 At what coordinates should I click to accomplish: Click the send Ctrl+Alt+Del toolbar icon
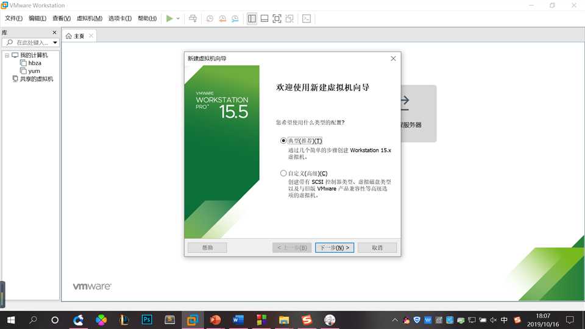pyautogui.click(x=193, y=18)
